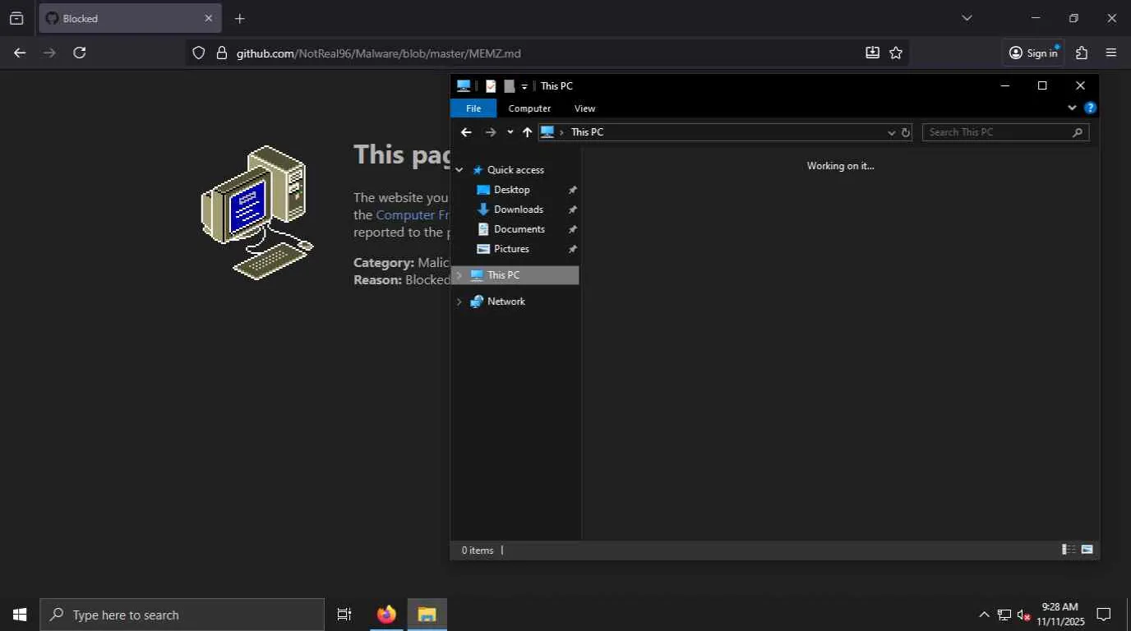Open the Desktop folder in Quick access
The height and width of the screenshot is (631, 1131).
511,190
